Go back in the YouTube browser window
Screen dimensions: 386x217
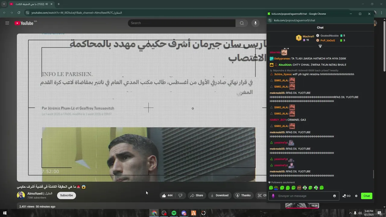coord(5,13)
